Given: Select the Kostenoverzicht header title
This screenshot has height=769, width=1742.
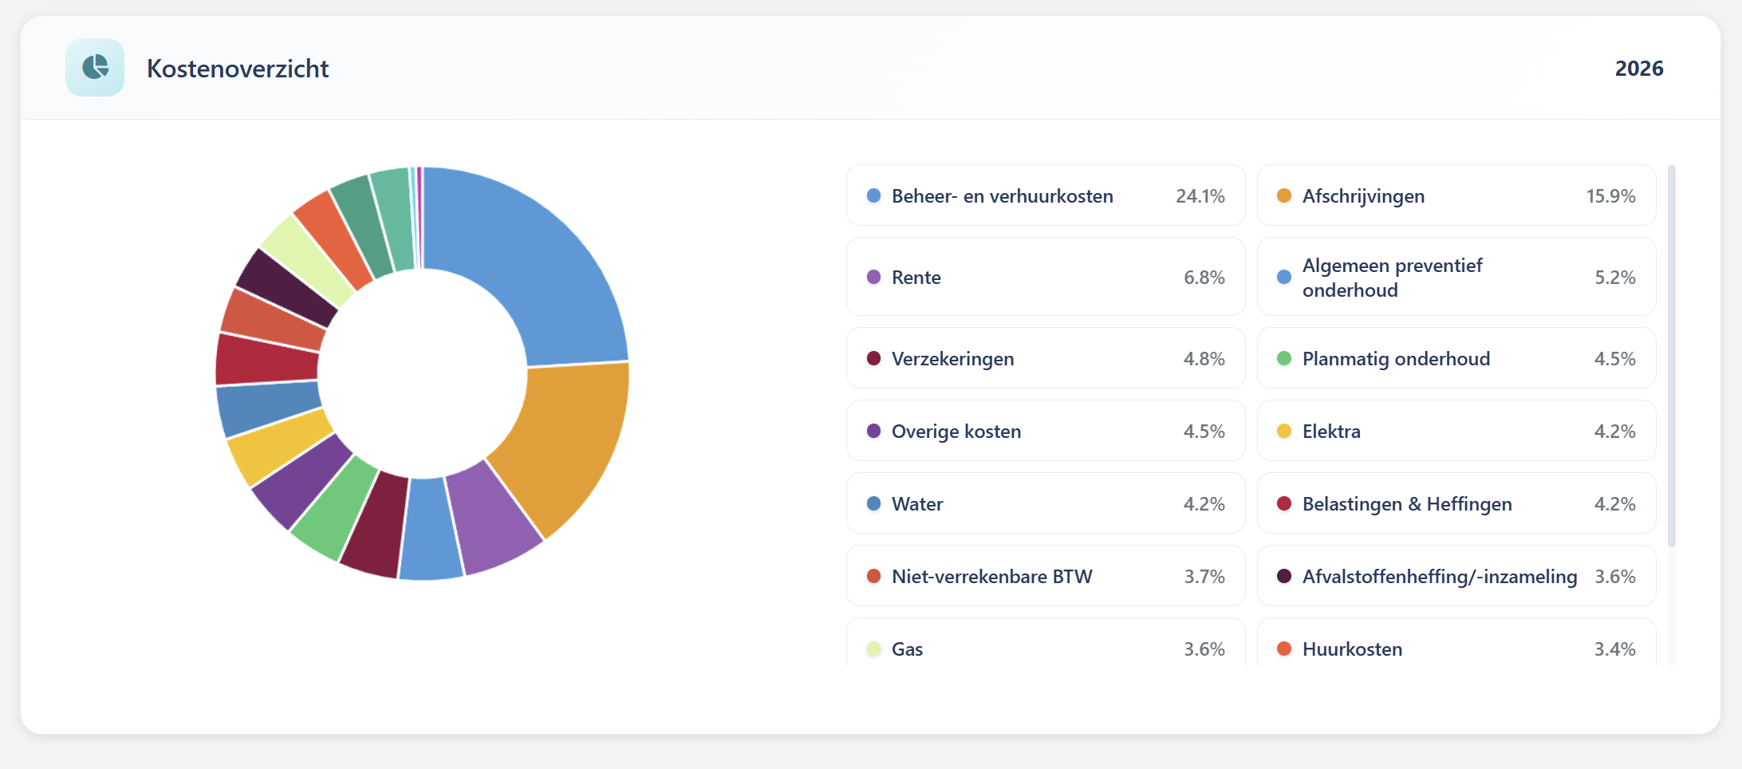Looking at the screenshot, I should coord(237,69).
